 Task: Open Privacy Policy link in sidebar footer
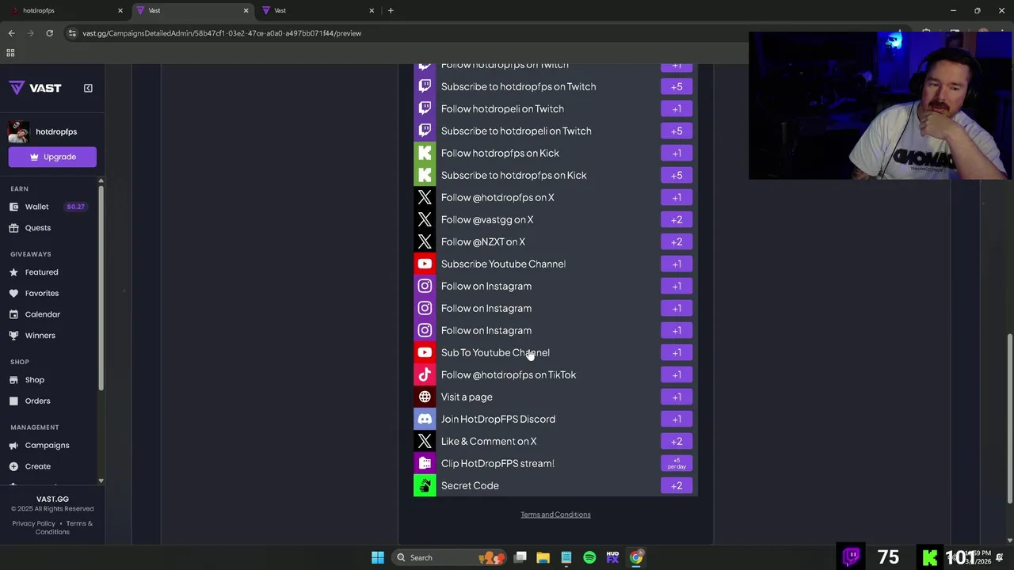[x=34, y=523]
